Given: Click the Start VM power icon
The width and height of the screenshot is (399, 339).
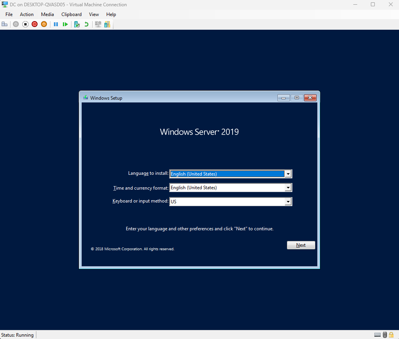Looking at the screenshot, I should (16, 24).
